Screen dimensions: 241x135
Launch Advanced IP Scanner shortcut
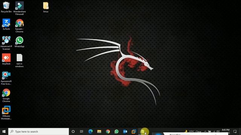click(x=6, y=43)
